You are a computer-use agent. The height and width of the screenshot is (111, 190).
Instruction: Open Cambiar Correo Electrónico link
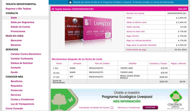26,54
